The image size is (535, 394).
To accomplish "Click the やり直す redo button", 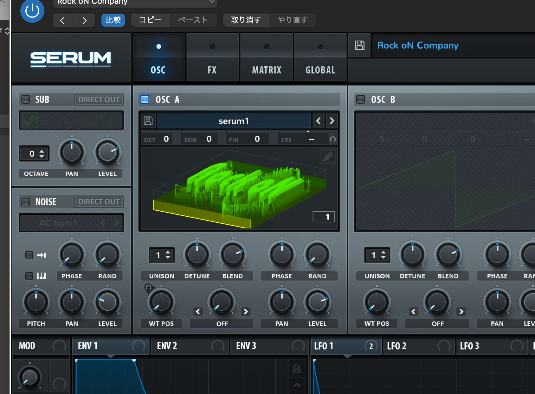I will [x=293, y=20].
